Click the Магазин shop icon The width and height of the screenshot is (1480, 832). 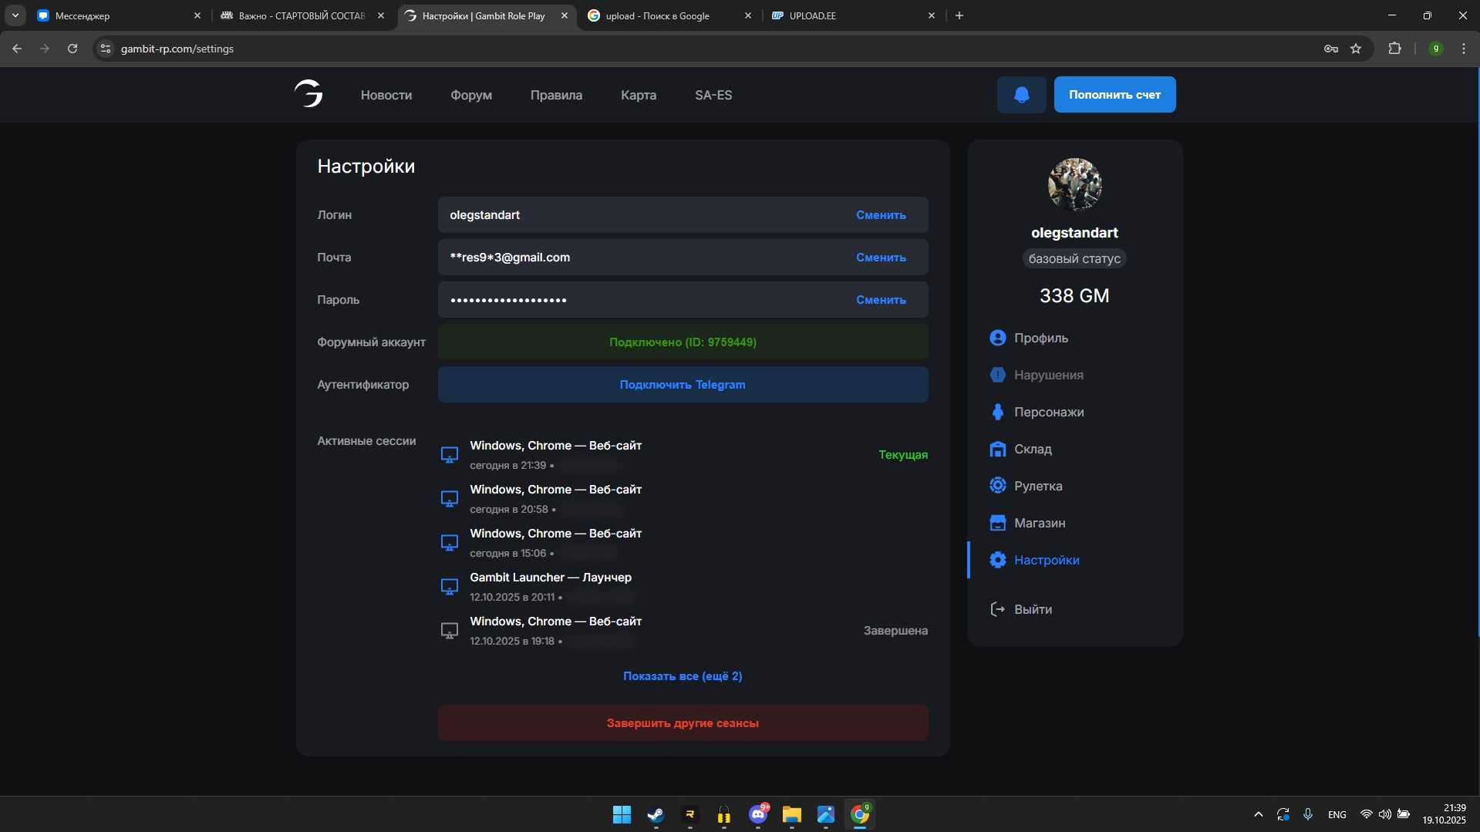[997, 523]
